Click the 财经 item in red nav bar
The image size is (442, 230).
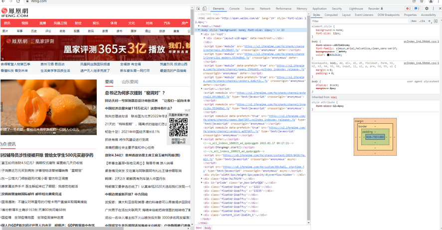point(78,23)
